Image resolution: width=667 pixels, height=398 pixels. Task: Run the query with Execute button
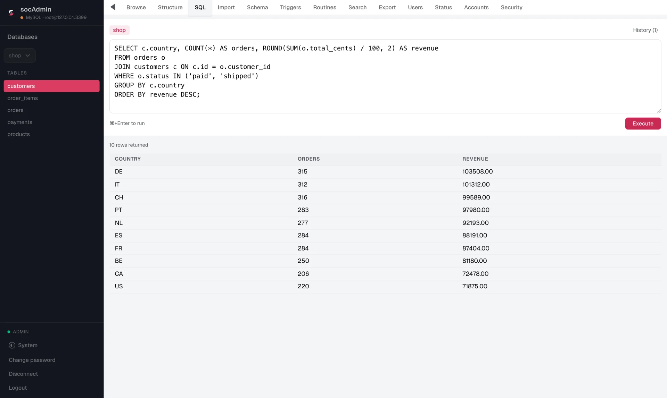643,124
